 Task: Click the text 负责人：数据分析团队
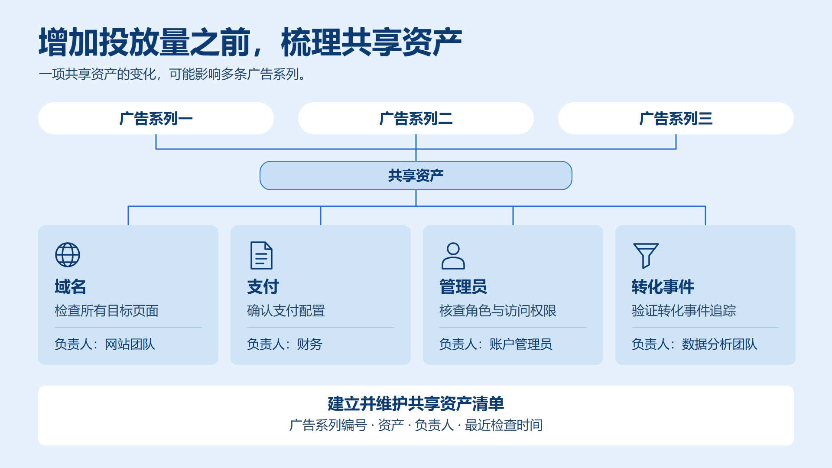click(694, 344)
